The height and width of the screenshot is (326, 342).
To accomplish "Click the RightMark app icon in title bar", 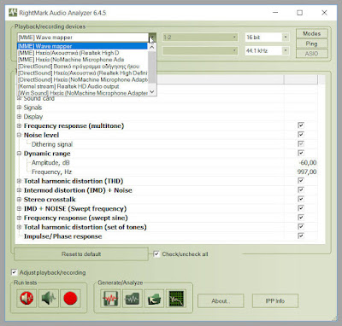I will point(13,13).
